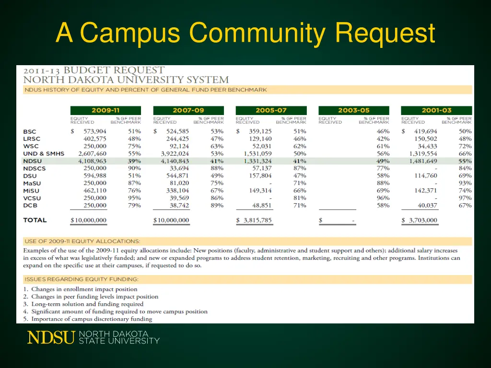Select the value "33,694" in NDSCS row

pos(179,168)
